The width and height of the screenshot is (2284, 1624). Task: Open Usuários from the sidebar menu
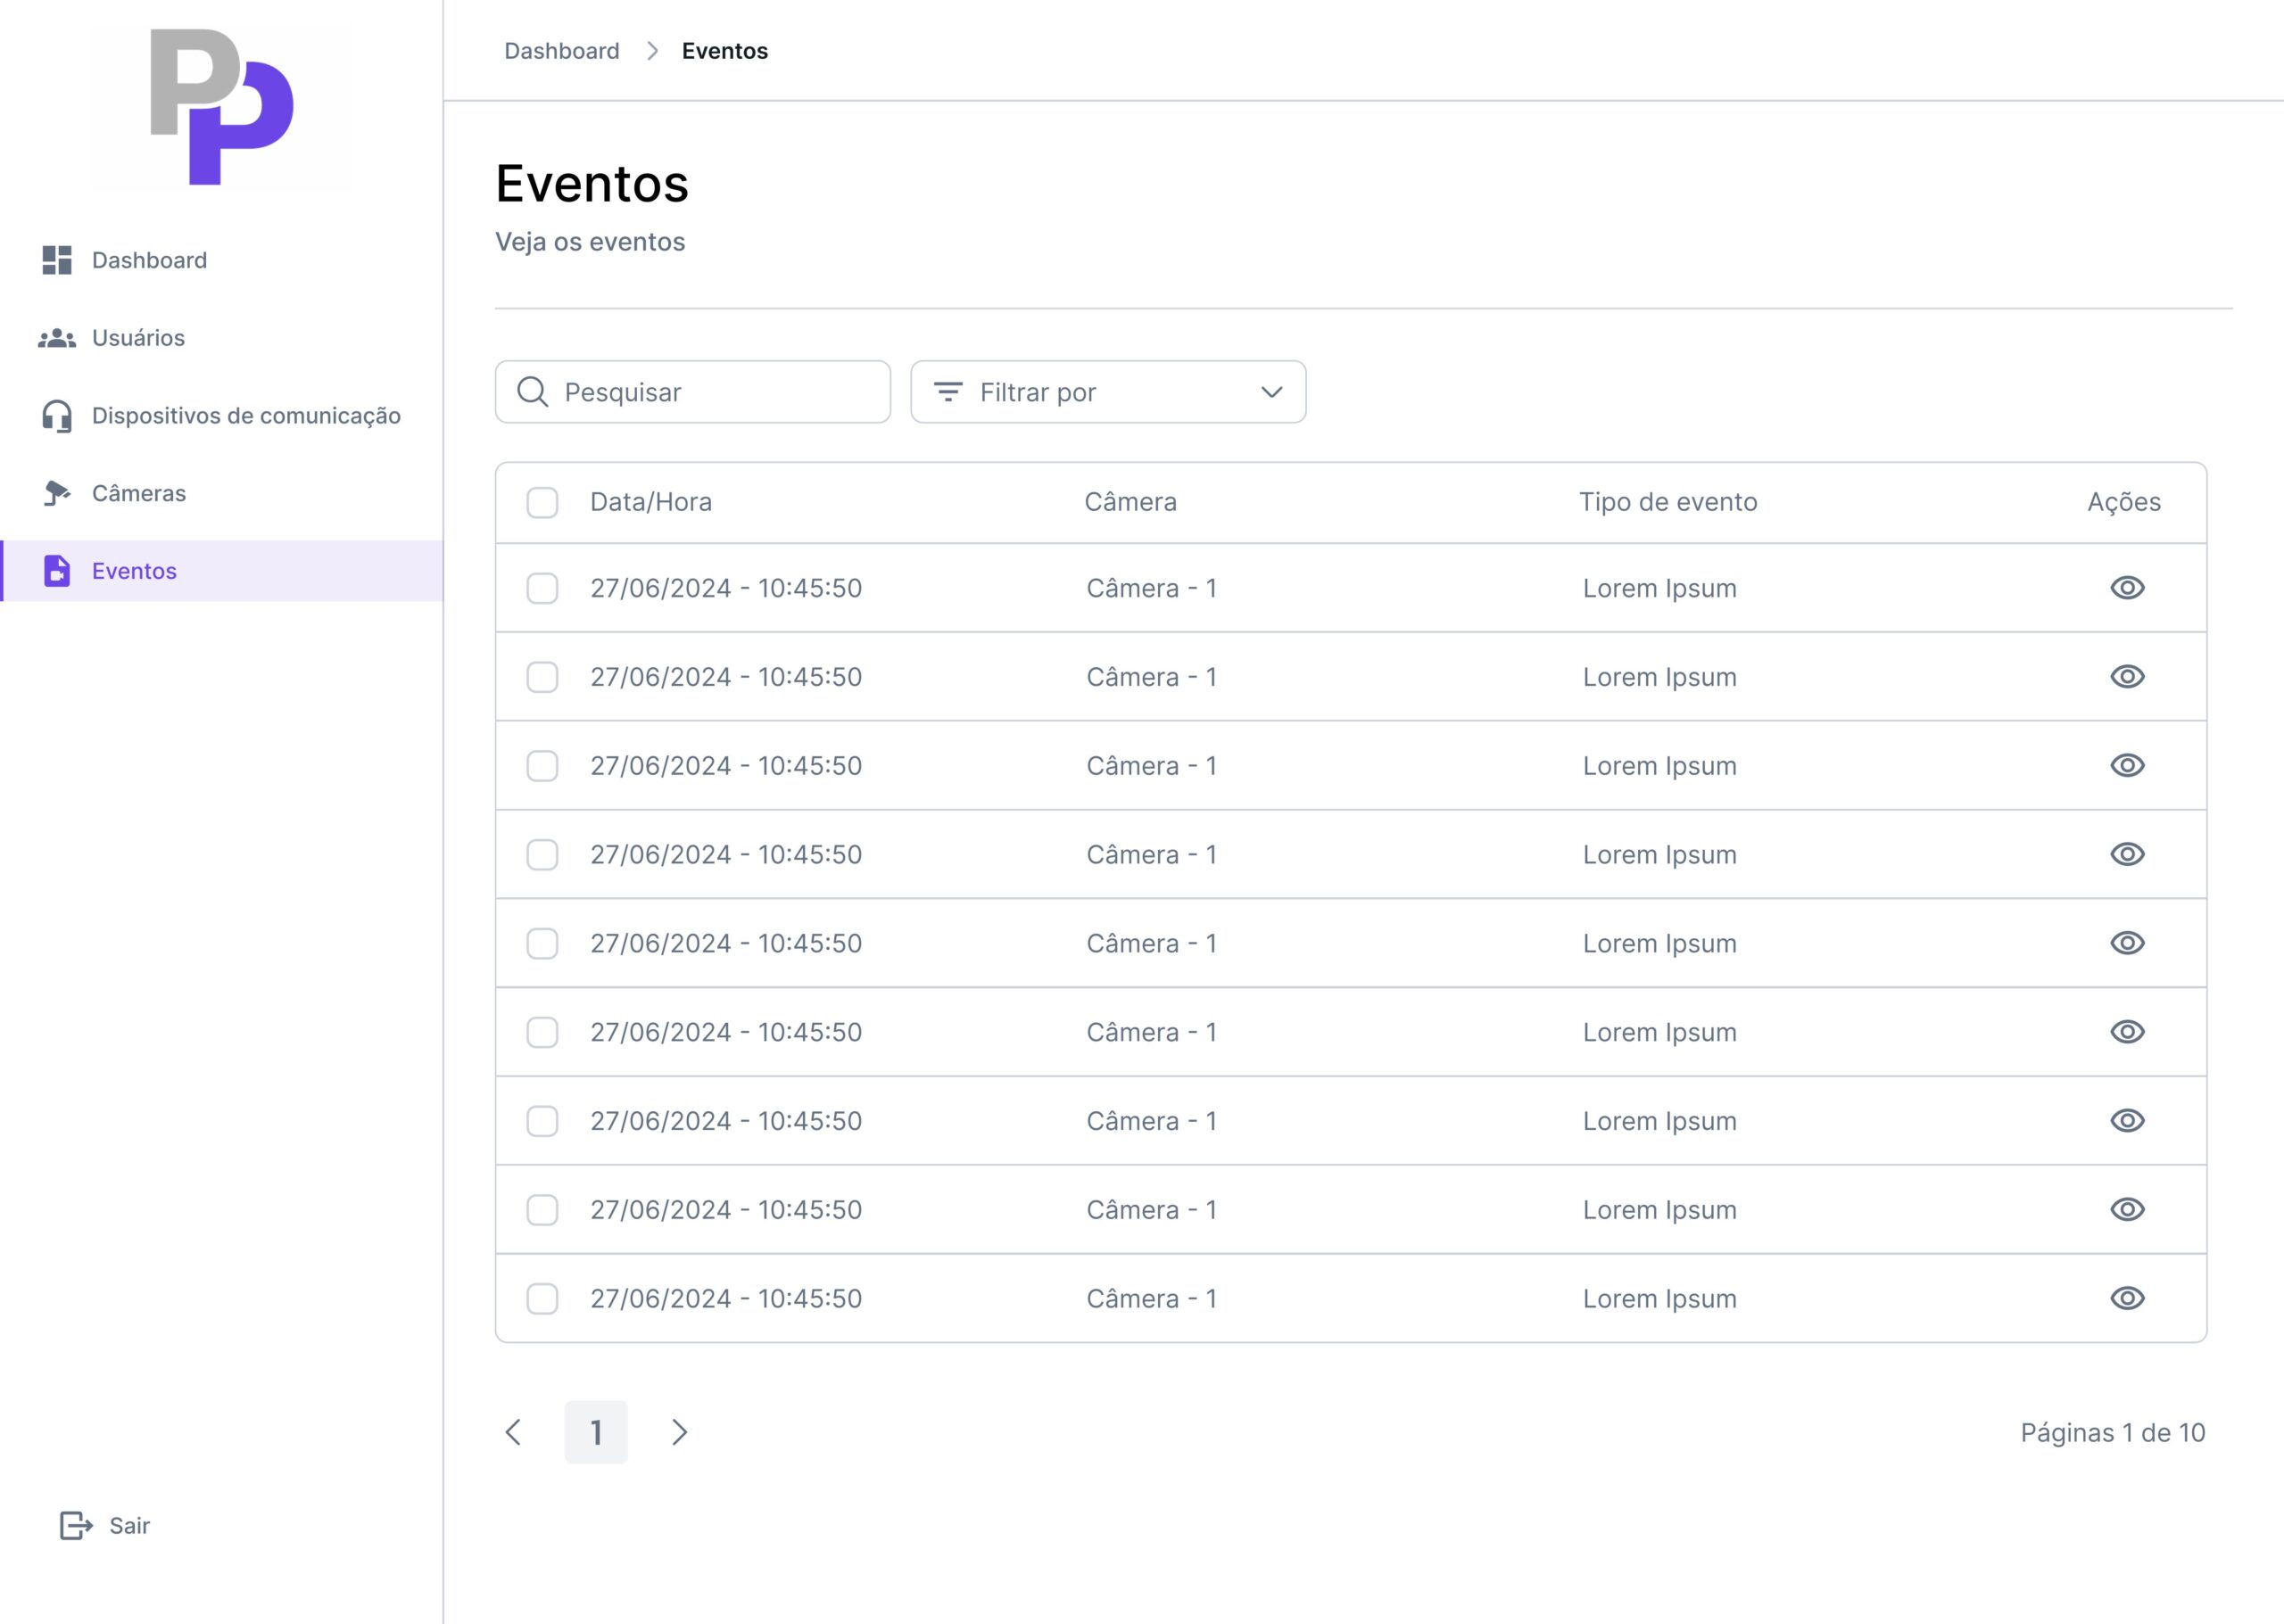138,338
